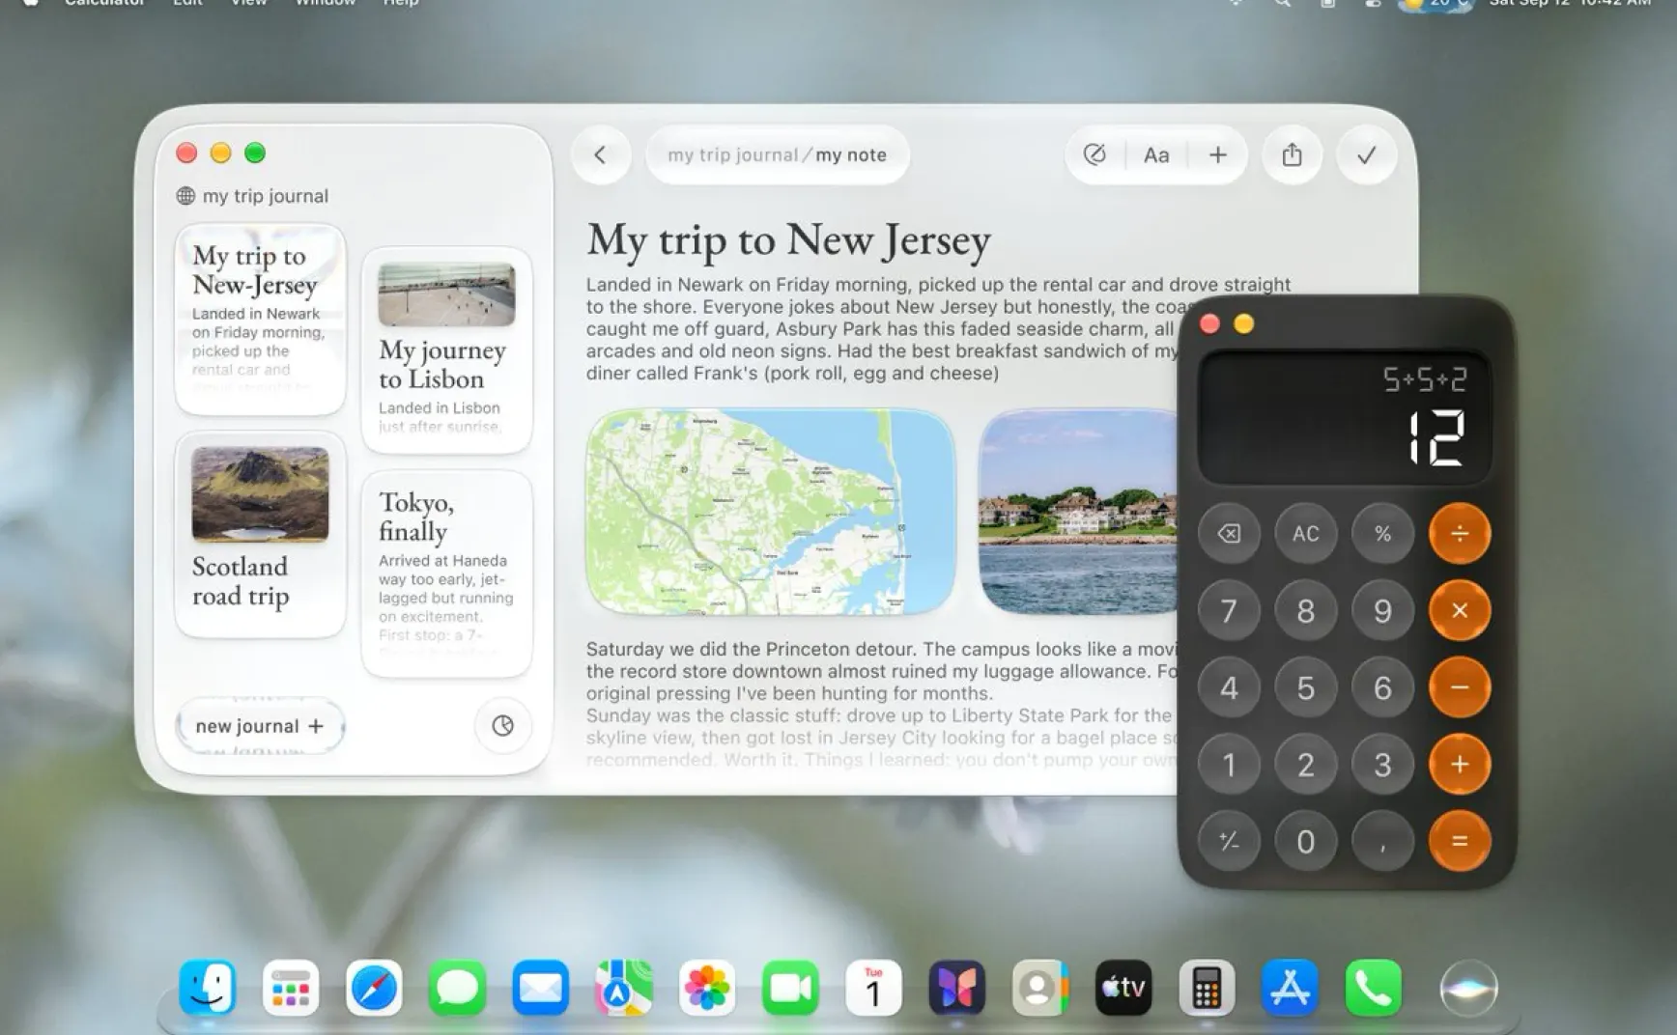Open Launchpad from the Dock
Viewport: 1677px width, 1035px height.
tap(291, 988)
